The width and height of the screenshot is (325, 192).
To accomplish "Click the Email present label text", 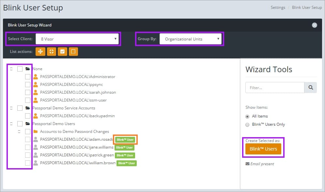I will click(x=262, y=164).
